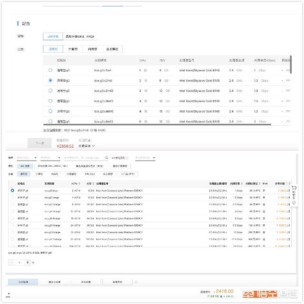Open the 异构计算 GPU/FPGA/NPU tab in lower panel
The width and height of the screenshot is (304, 304).
pos(53,166)
